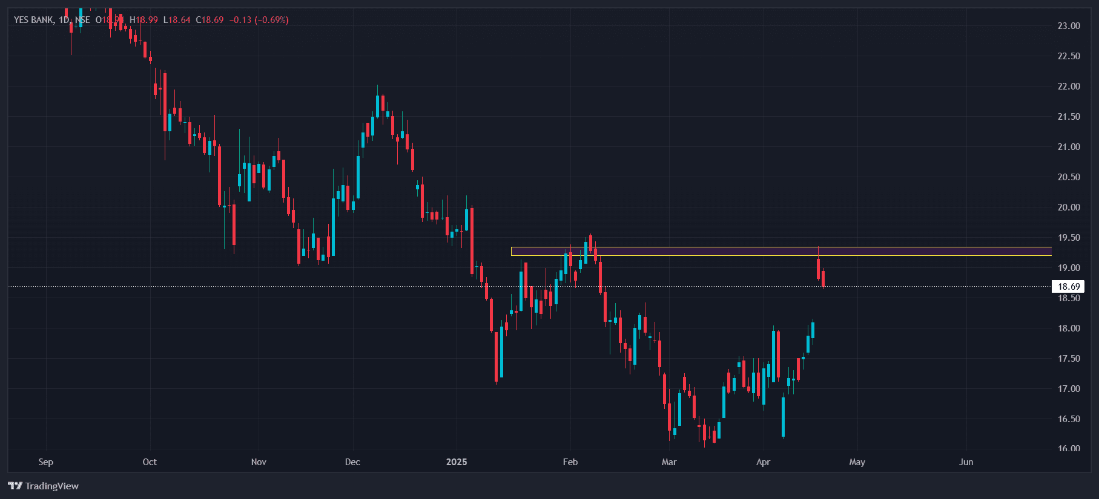
Task: Click the 2025 label on time axis
Action: [457, 462]
